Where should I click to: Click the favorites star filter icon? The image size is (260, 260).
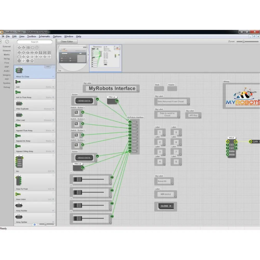click(19, 48)
